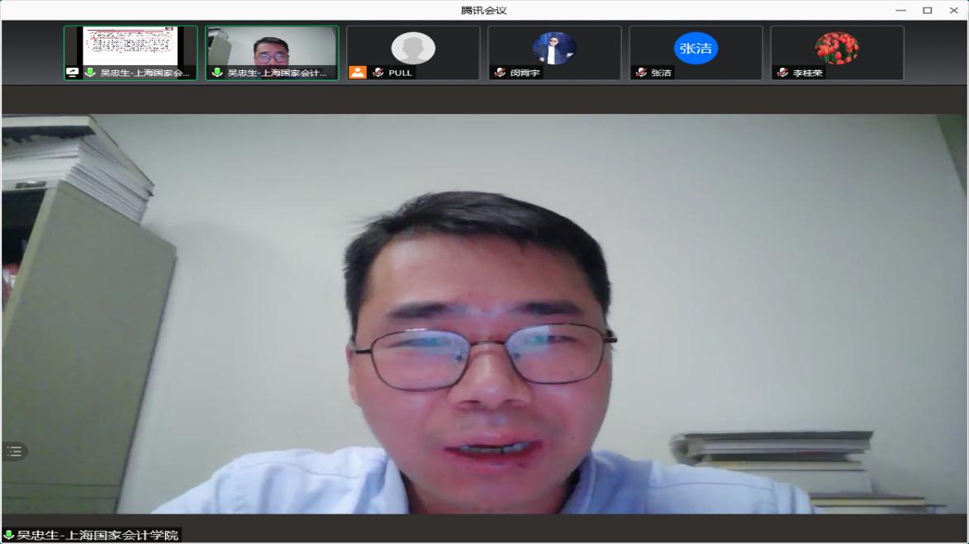Click muted microphone icon beside 张洁
This screenshot has width=969, height=544.
point(640,73)
